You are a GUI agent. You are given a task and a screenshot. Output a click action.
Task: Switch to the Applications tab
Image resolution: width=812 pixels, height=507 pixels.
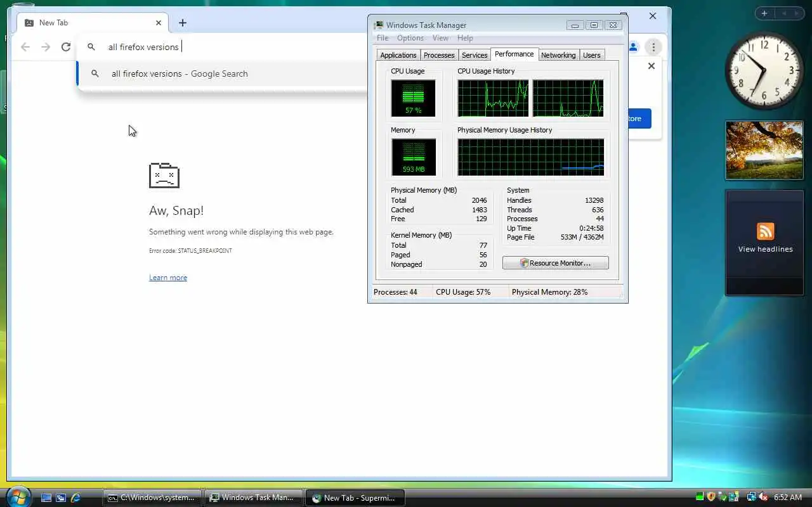click(398, 55)
